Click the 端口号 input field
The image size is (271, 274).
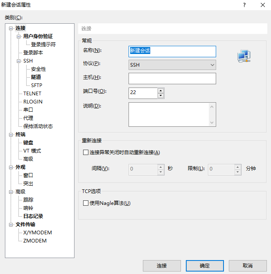pos(143,93)
